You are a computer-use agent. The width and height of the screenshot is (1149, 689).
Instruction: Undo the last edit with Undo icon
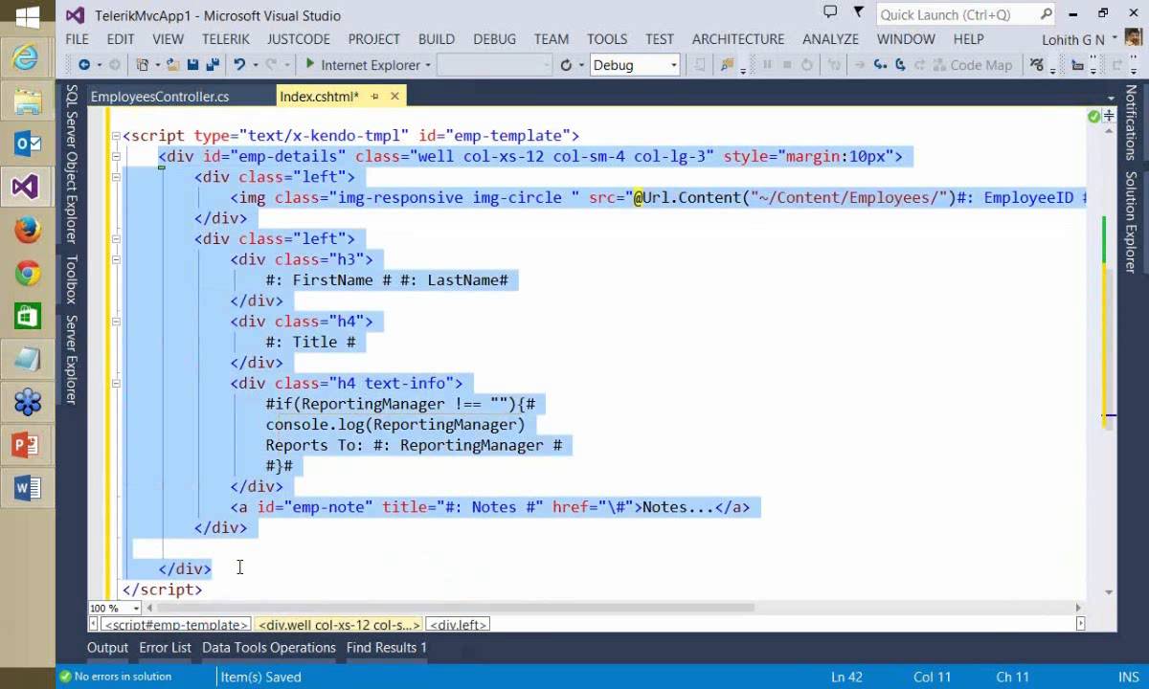(x=238, y=65)
